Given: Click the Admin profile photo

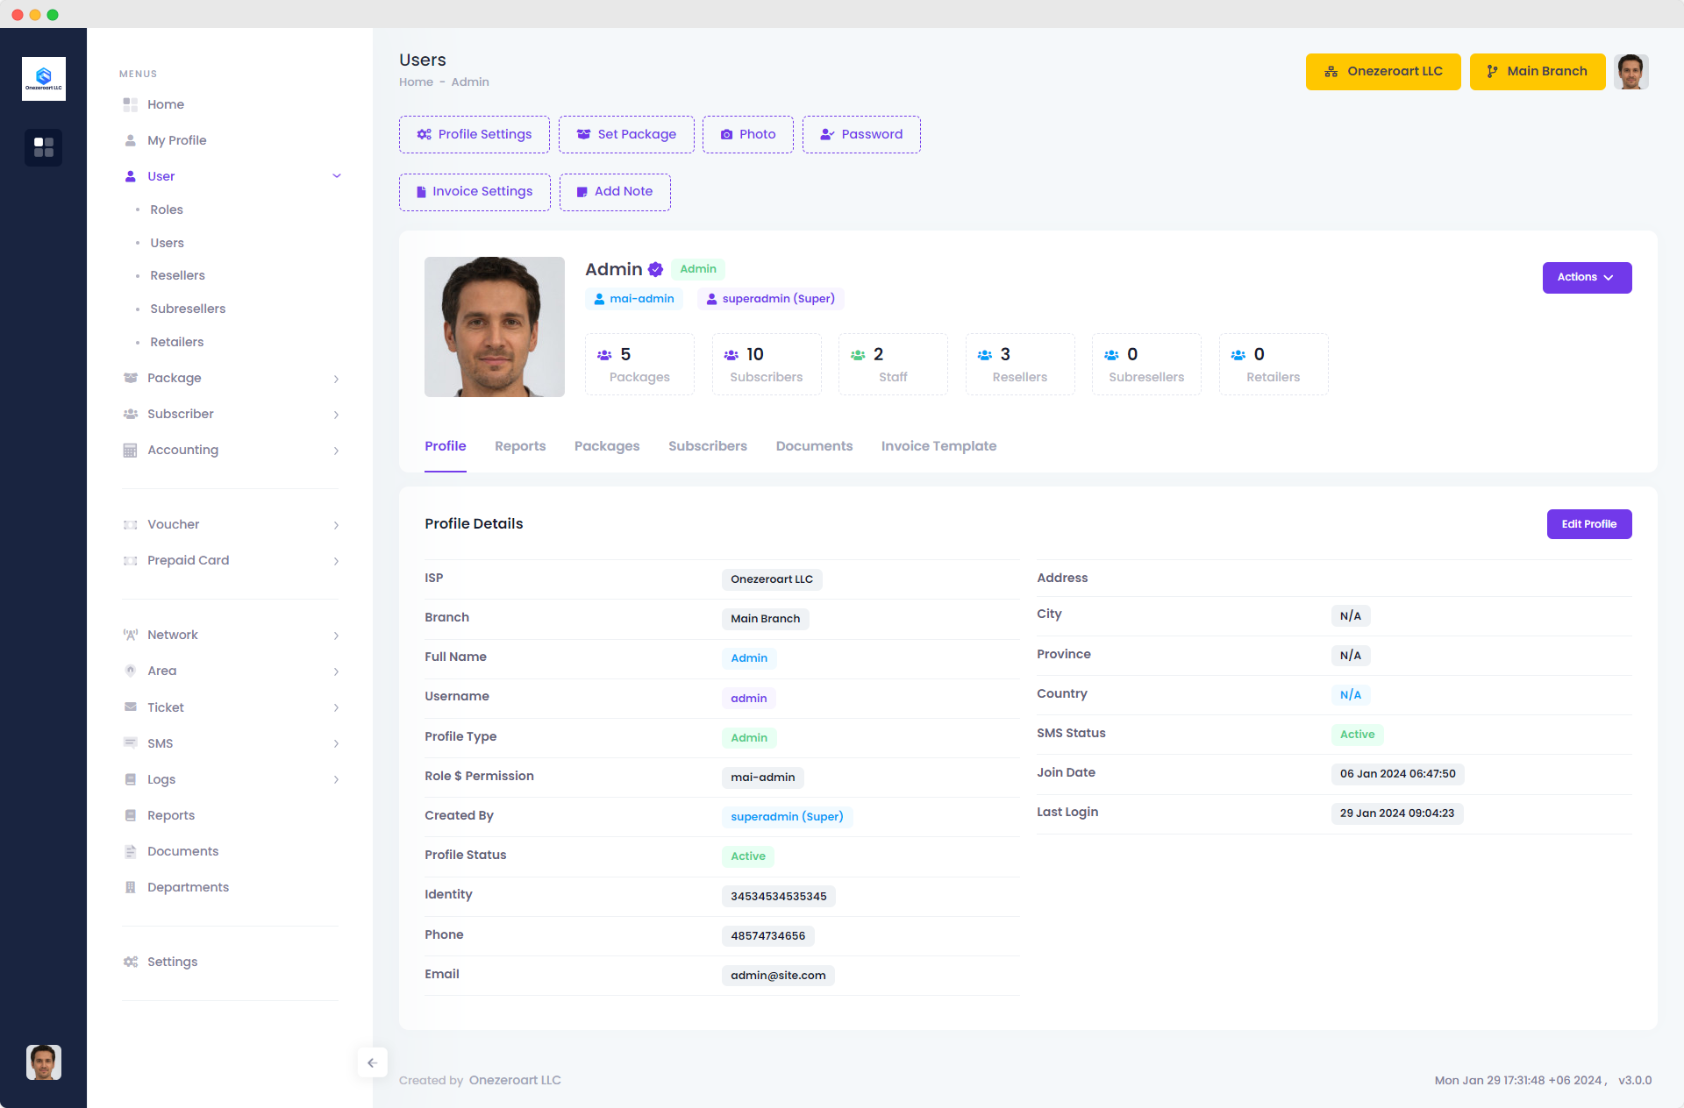Looking at the screenshot, I should tap(495, 327).
